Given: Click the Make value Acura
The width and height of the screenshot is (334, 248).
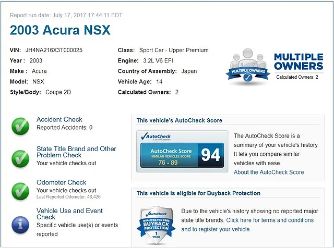Looking at the screenshot, I should (39, 71).
